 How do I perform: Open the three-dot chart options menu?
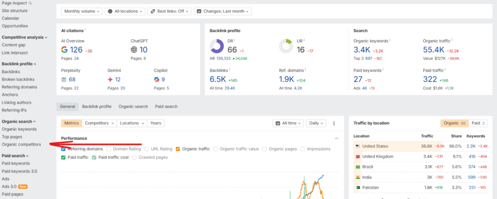[x=334, y=123]
